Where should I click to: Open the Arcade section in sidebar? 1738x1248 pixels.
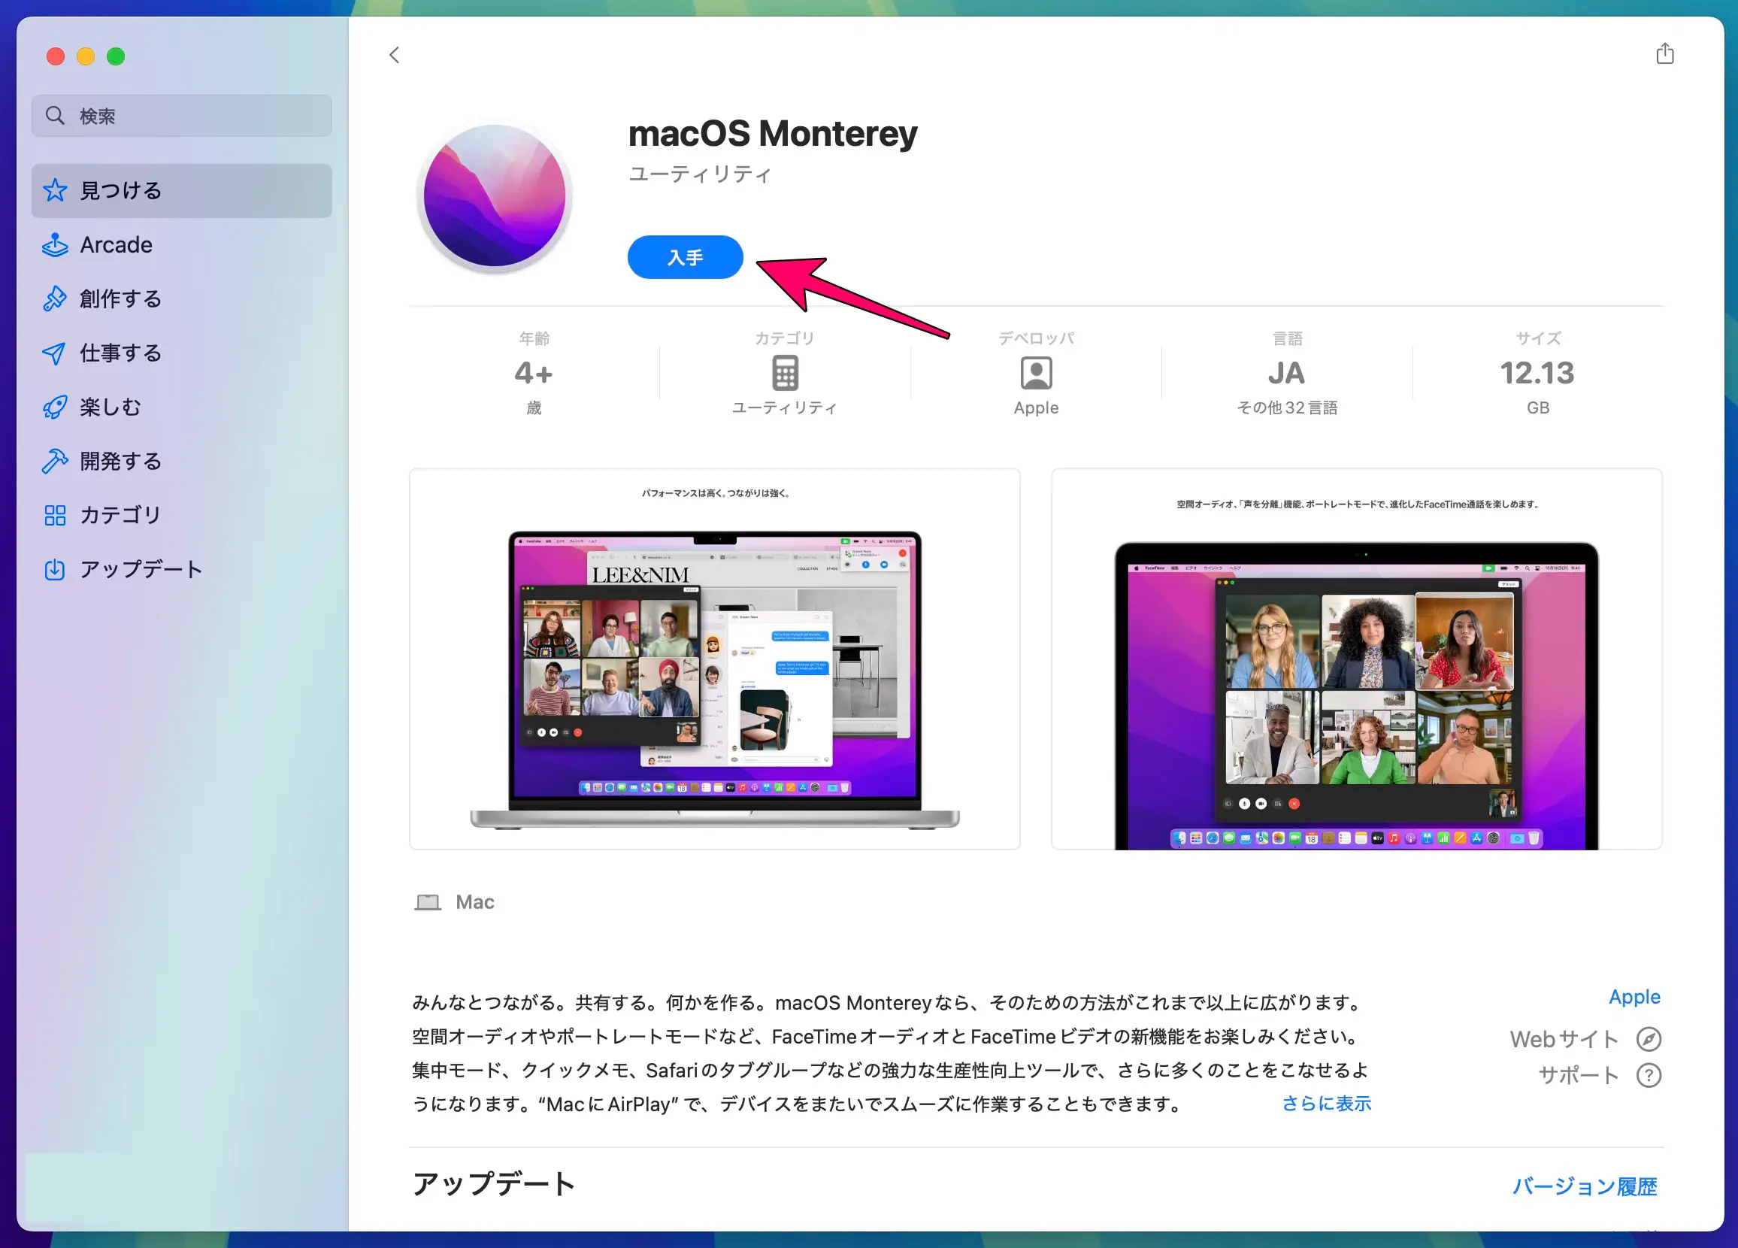point(114,244)
